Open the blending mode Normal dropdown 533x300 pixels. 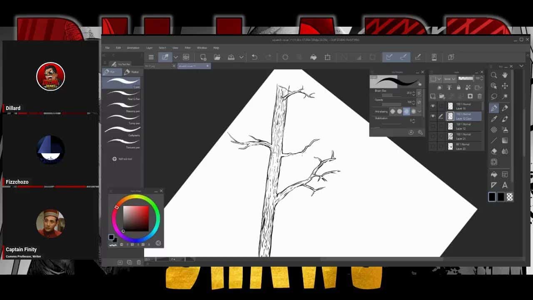[449, 79]
